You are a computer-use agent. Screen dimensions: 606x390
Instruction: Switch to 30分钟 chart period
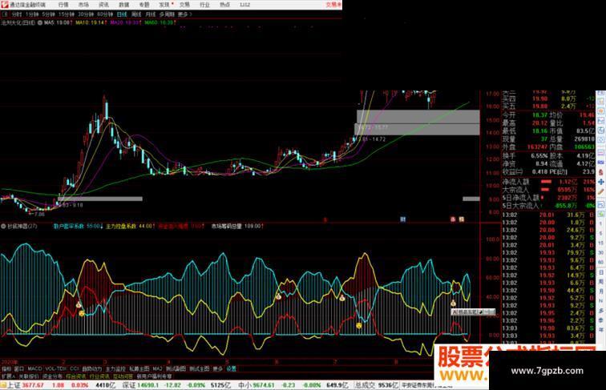coord(86,14)
